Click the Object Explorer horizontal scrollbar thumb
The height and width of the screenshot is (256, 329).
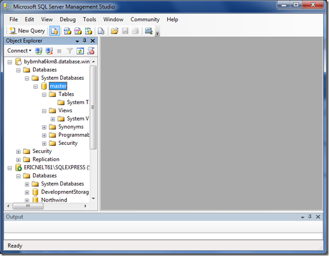[x=28, y=206]
